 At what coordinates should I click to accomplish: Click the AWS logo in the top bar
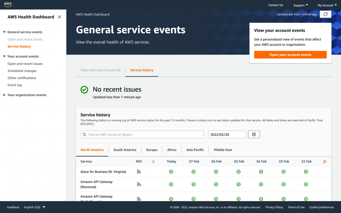click(x=8, y=5)
